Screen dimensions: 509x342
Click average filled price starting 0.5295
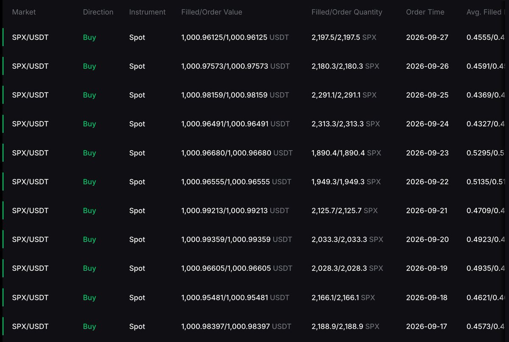point(486,153)
